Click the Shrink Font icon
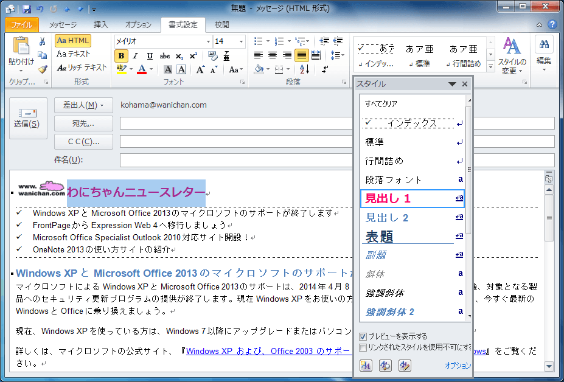This screenshot has height=382, width=564. click(214, 69)
